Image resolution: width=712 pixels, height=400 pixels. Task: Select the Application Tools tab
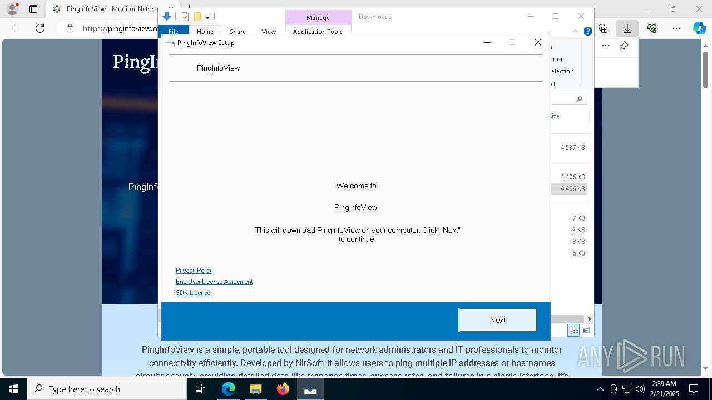tap(318, 32)
